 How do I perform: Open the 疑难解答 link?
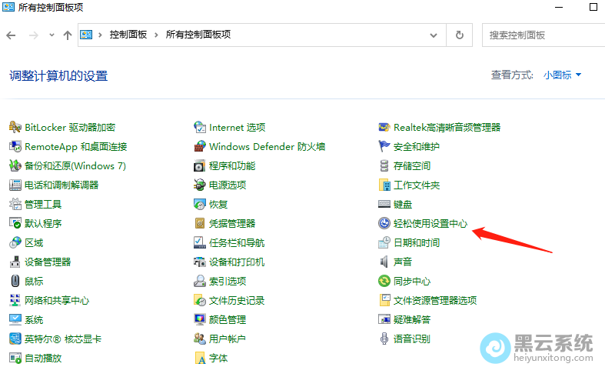(412, 319)
